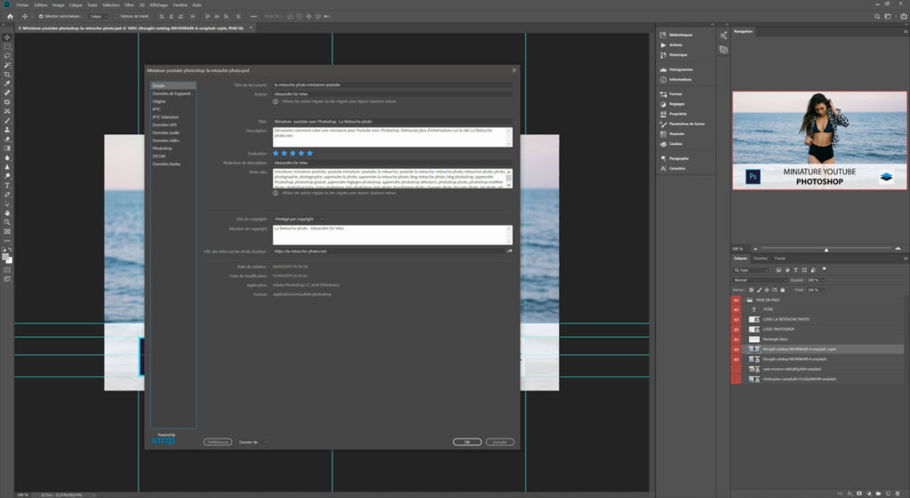Select the Zoom tool in the toolbox
910x498 pixels.
tap(7, 222)
